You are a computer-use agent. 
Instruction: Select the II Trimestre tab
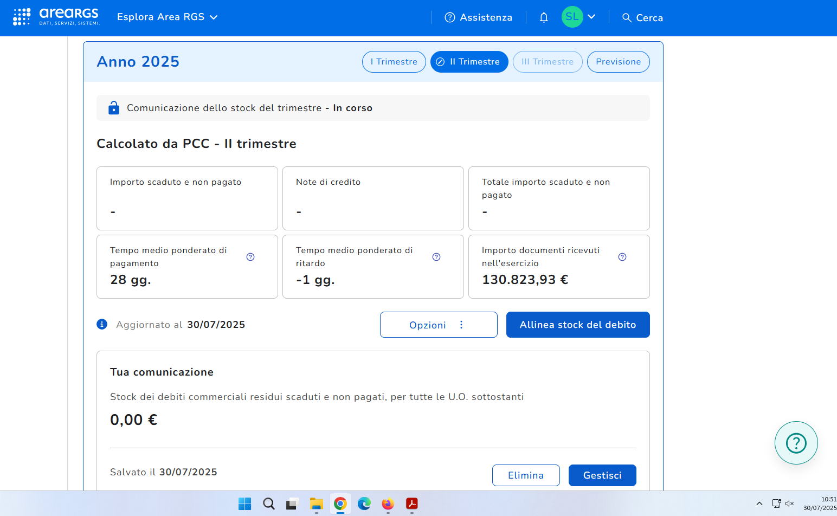click(x=469, y=62)
